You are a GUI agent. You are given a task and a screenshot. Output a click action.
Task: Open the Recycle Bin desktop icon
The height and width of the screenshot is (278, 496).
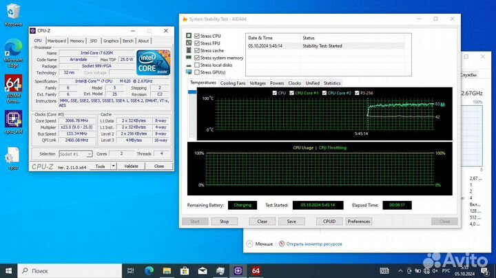pos(12,14)
